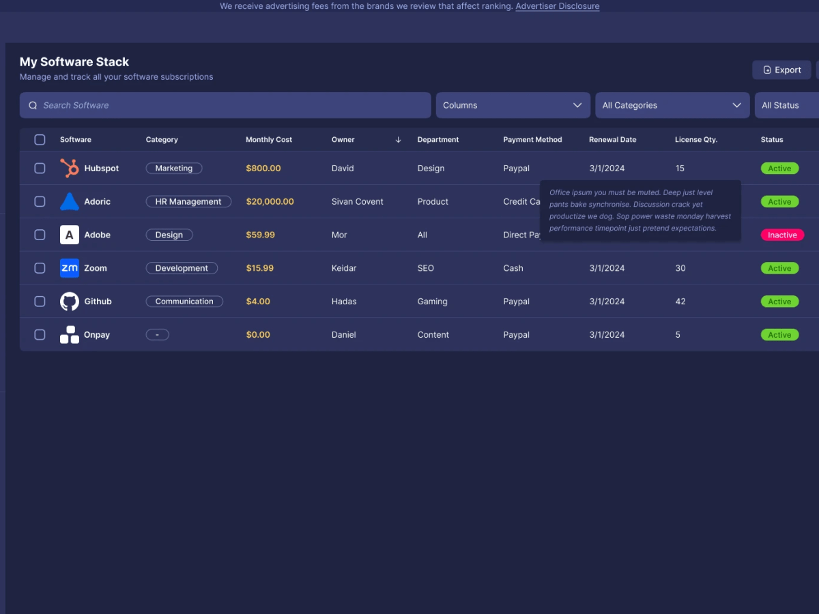Click the Cash payment method cell
The height and width of the screenshot is (614, 819).
click(x=513, y=269)
